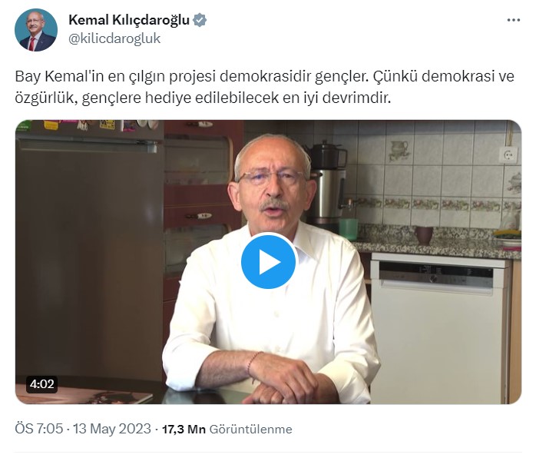Open the ÖS 7:05 · 13 May 2023 timestamp
This screenshot has width=536, height=458.
click(x=83, y=429)
